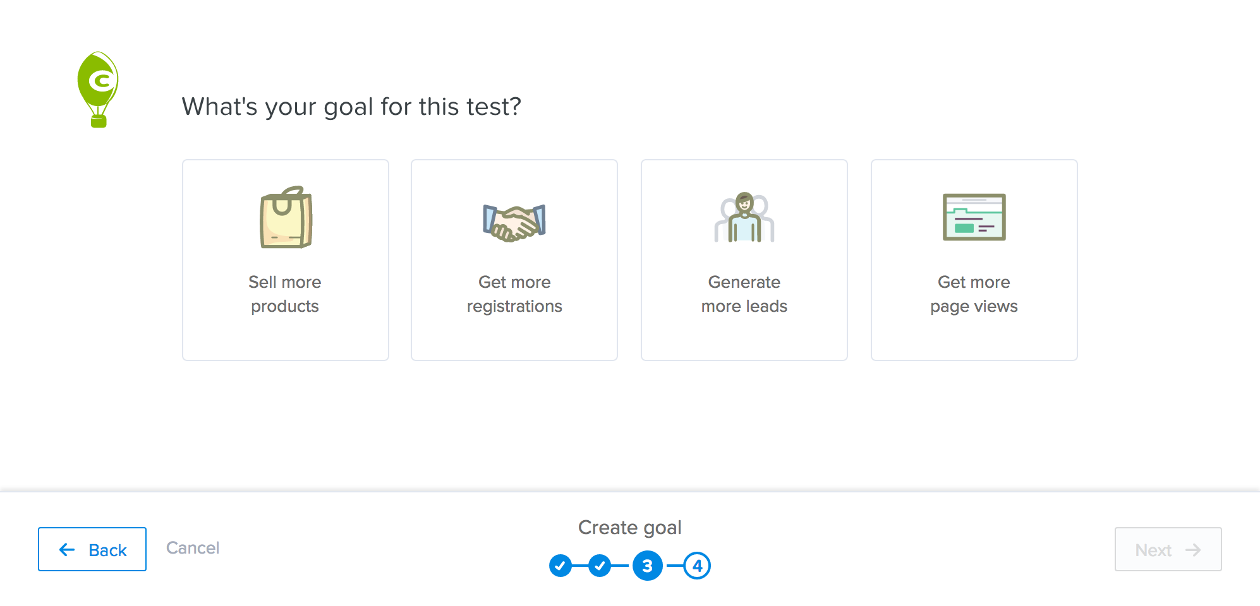The width and height of the screenshot is (1260, 606).
Task: Cancel the test setup
Action: coord(193,548)
